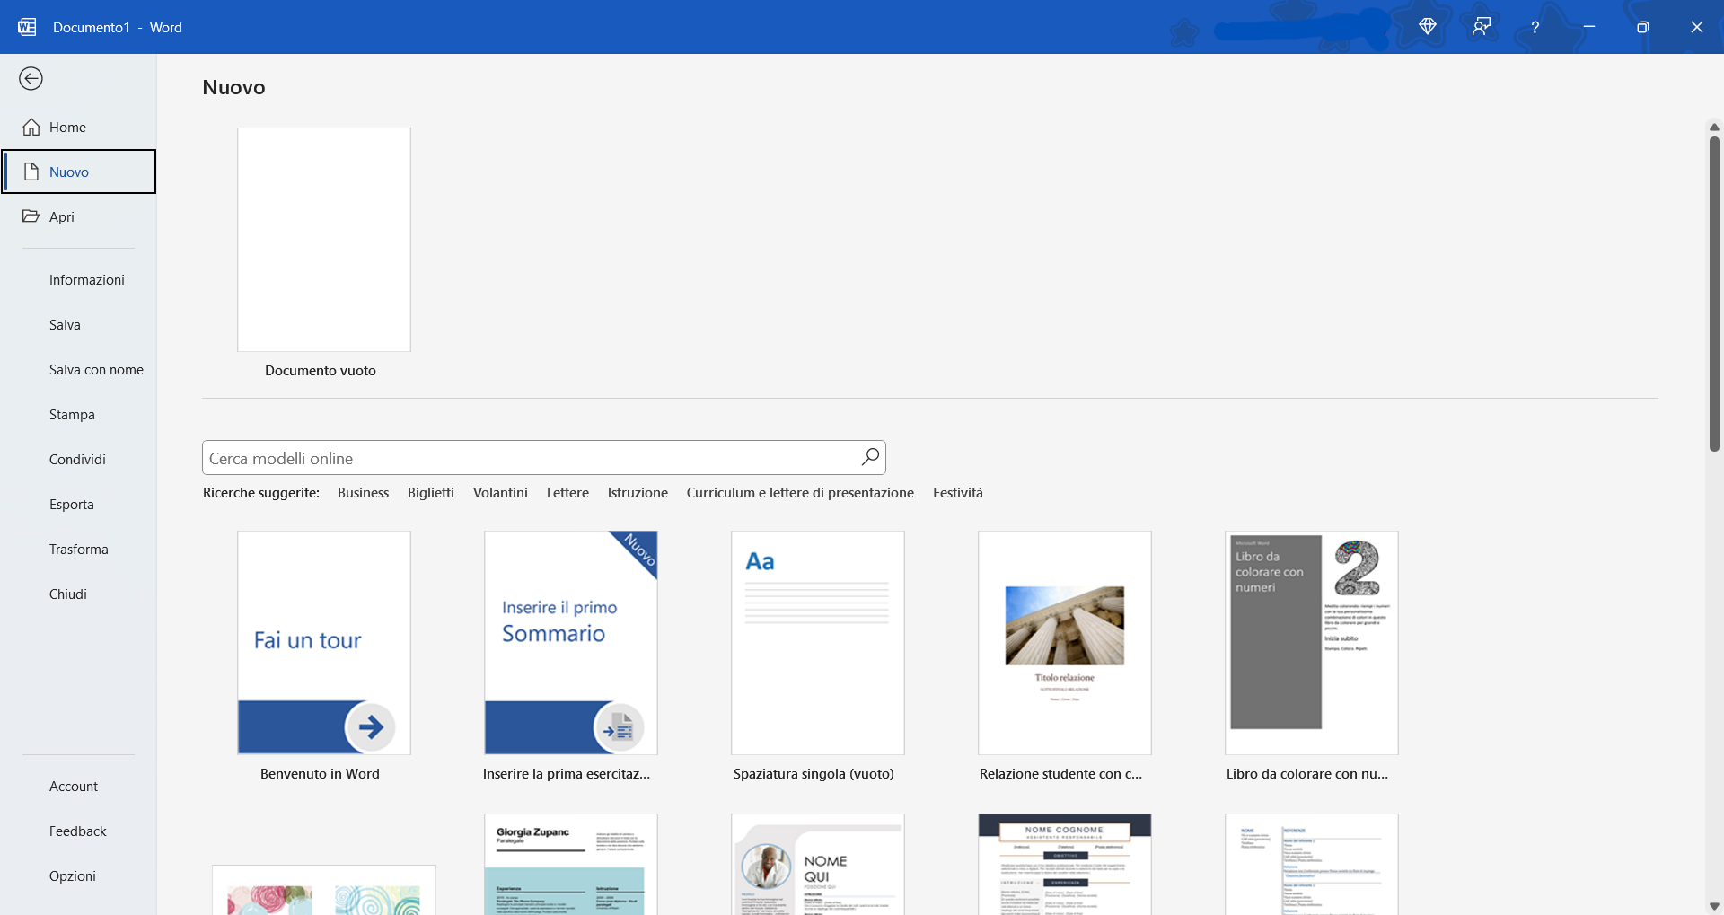1724x915 pixels.
Task: Open the Benvenuto in Word template
Action: point(323,643)
